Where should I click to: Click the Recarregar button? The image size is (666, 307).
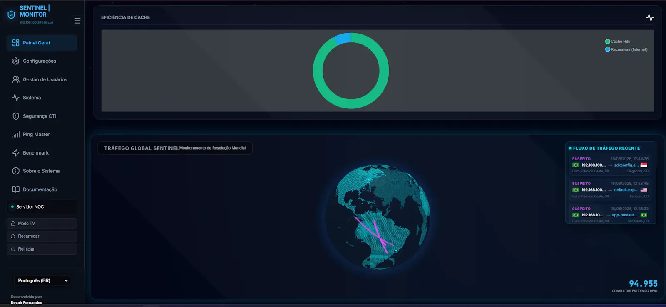pos(42,236)
